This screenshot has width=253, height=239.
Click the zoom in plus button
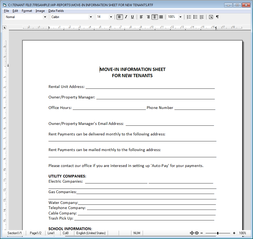pos(234,233)
